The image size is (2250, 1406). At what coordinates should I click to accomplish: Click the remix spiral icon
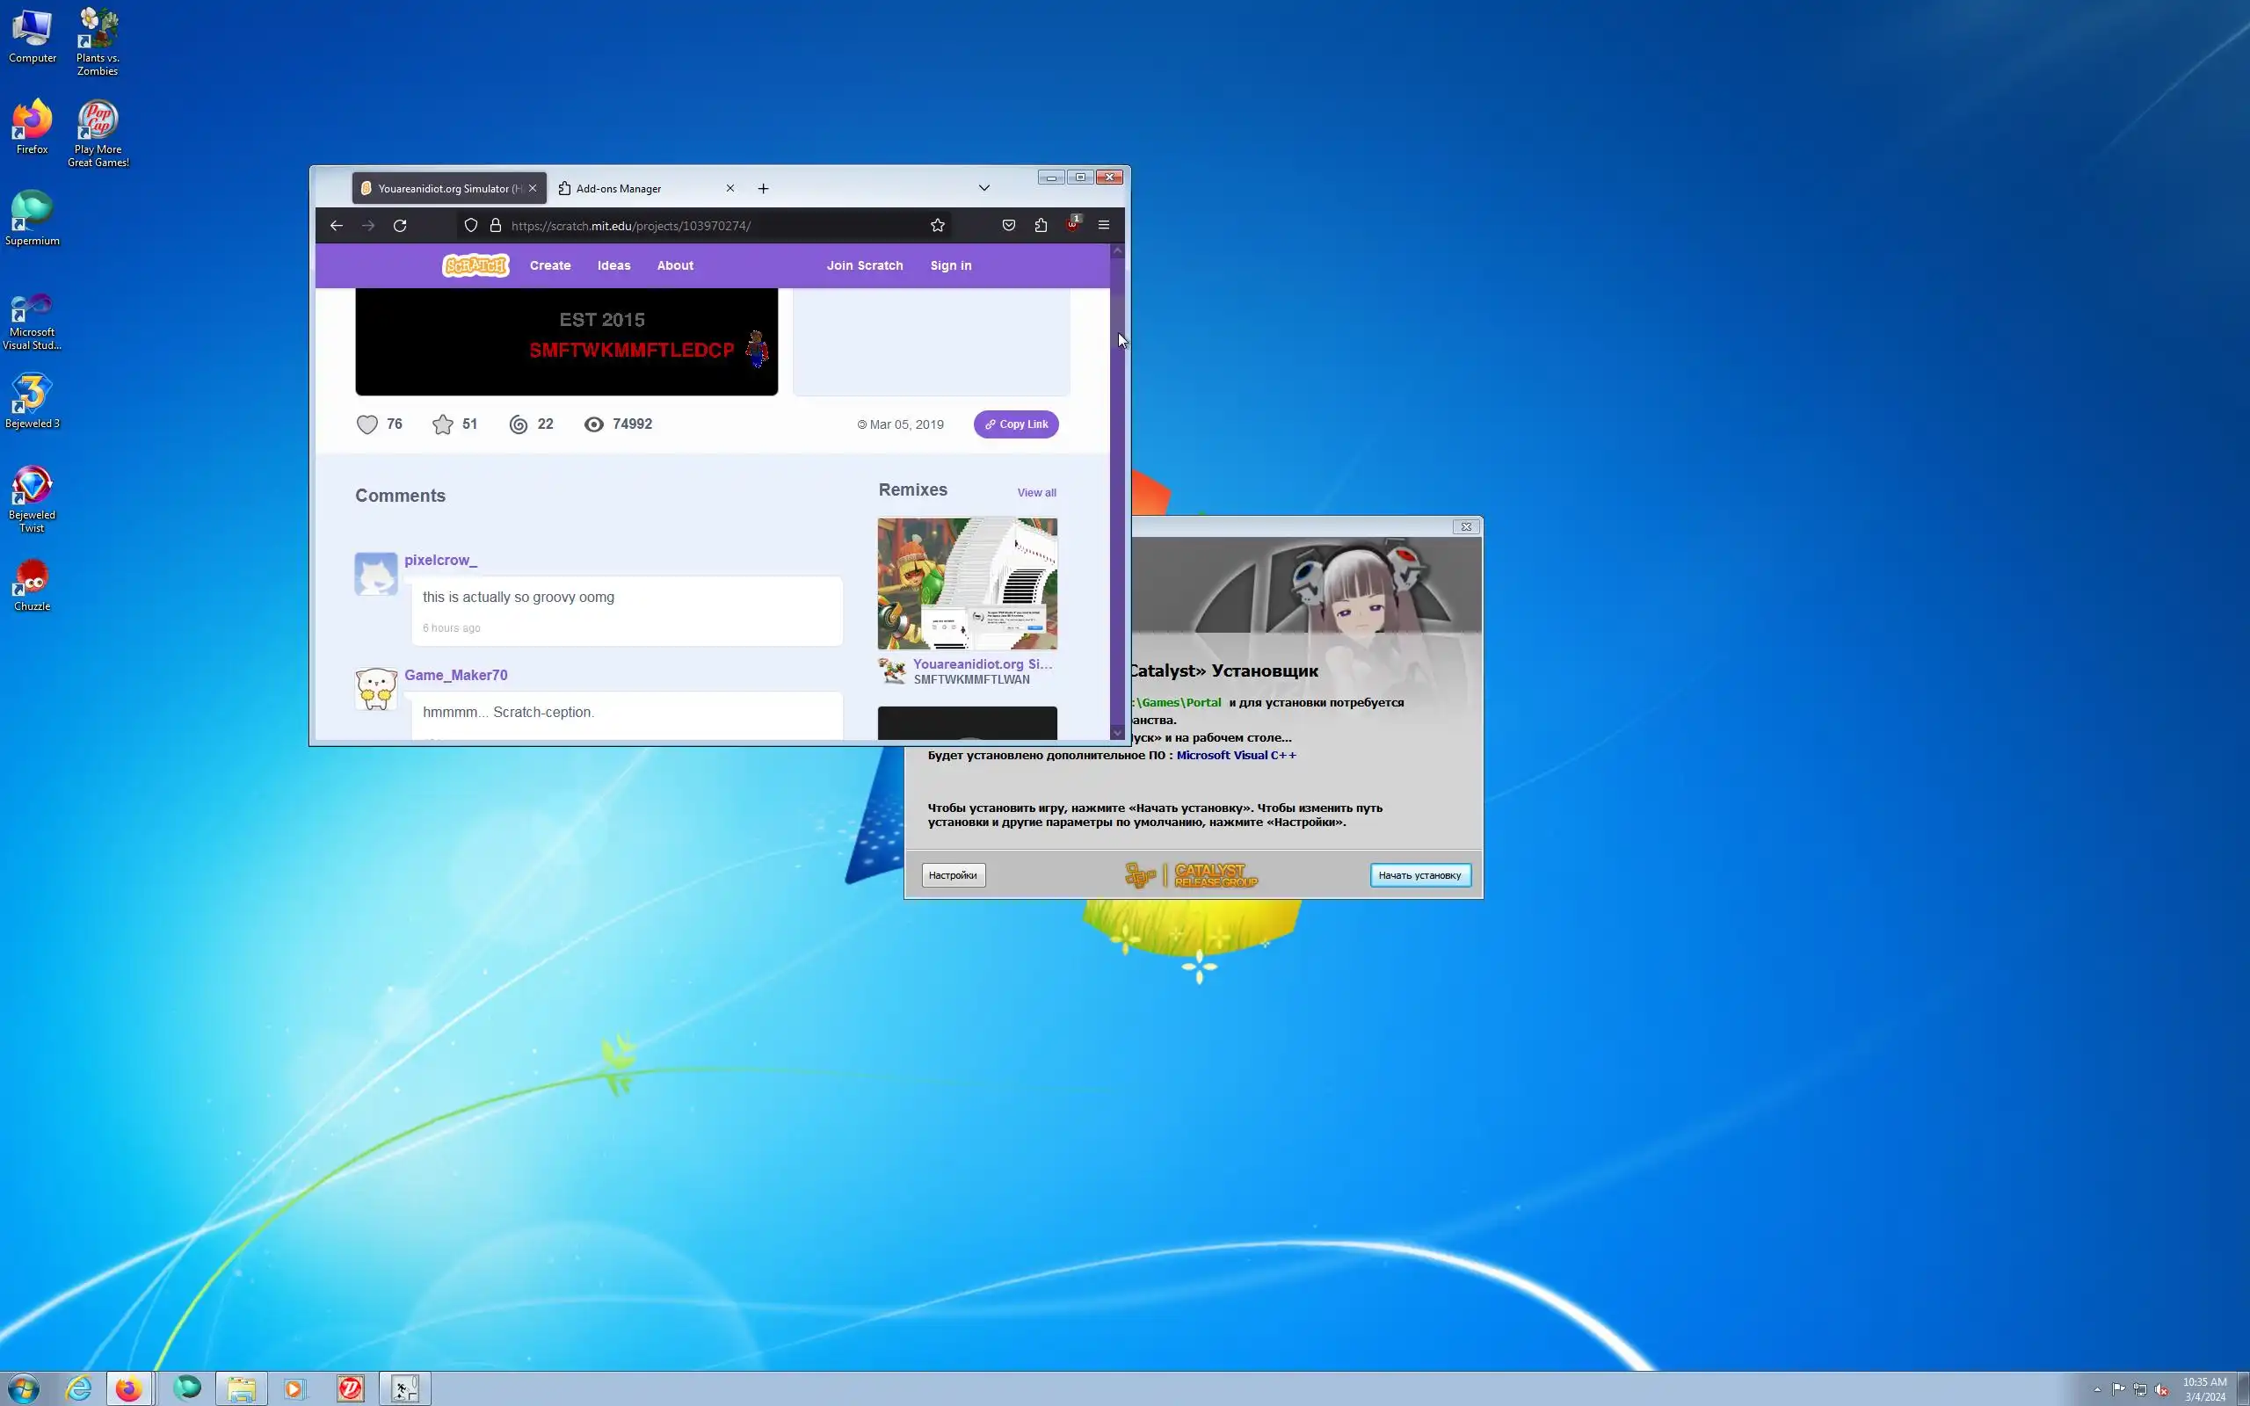(519, 425)
